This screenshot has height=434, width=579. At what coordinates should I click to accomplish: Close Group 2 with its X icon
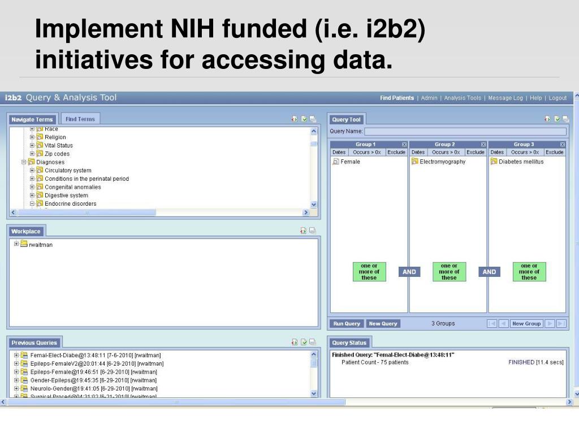pos(483,144)
